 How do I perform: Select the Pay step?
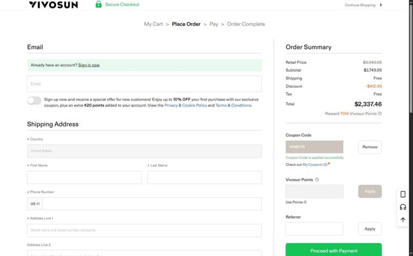(214, 24)
